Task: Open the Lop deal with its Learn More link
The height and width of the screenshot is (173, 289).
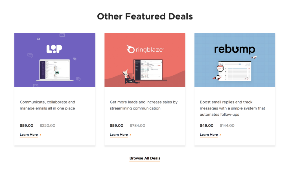Action: (x=29, y=135)
